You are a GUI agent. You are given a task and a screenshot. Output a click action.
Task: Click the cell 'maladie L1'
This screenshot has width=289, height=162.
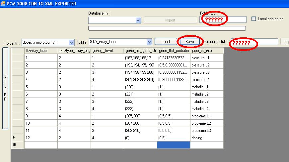pyautogui.click(x=207, y=87)
